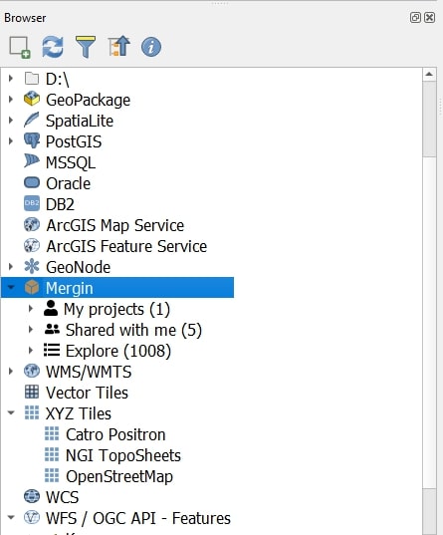Open the Filter Browser tool
The image size is (443, 535).
(x=86, y=47)
